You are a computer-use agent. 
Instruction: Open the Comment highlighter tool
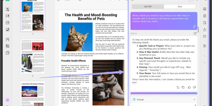(x=8, y=9)
